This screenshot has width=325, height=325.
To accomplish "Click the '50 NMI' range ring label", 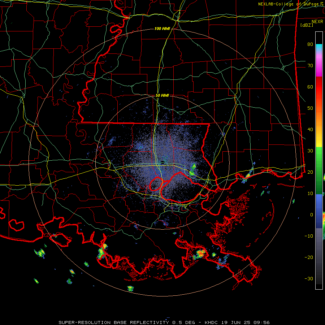I will tap(162, 96).
